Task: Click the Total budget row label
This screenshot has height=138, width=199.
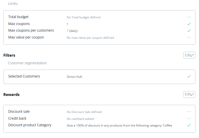Action: [18, 17]
